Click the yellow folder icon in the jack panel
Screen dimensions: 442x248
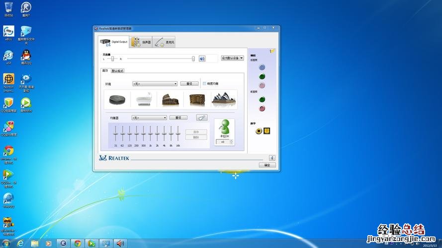pyautogui.click(x=272, y=51)
